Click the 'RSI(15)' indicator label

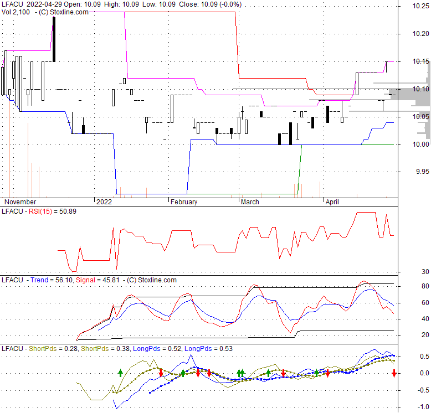coord(40,211)
